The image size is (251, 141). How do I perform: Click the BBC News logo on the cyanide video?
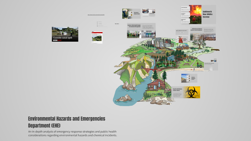(57, 40)
